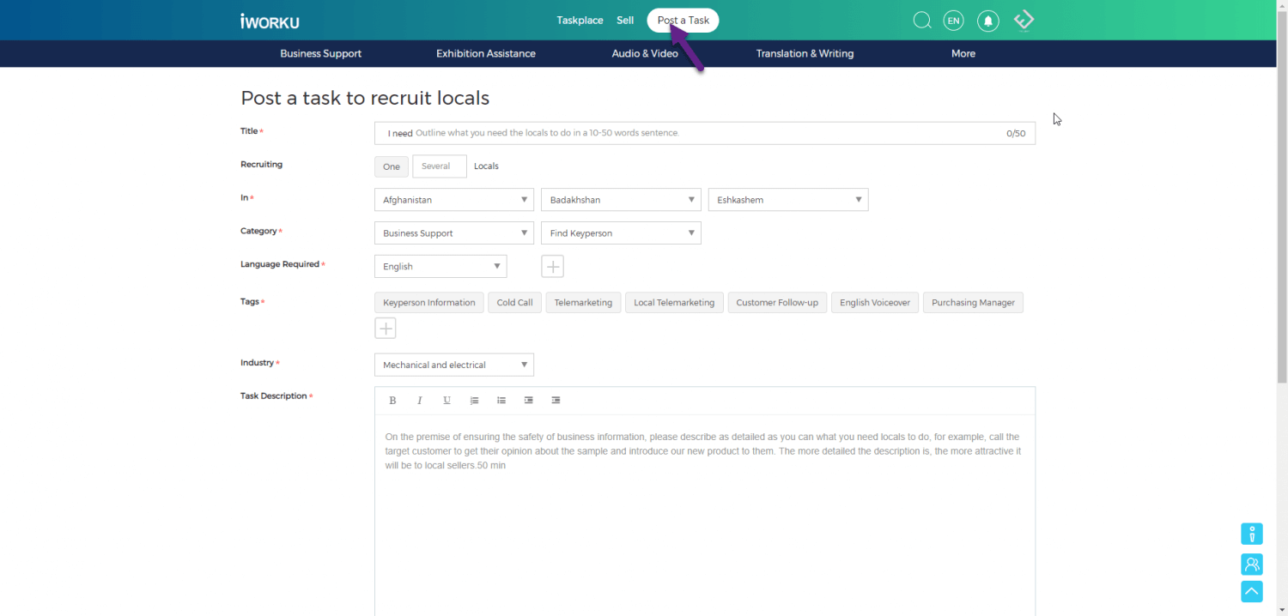Image resolution: width=1288 pixels, height=616 pixels.
Task: Click the Post a Task button
Action: [683, 20]
